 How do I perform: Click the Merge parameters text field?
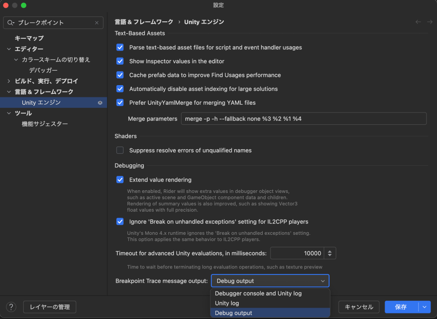point(304,119)
